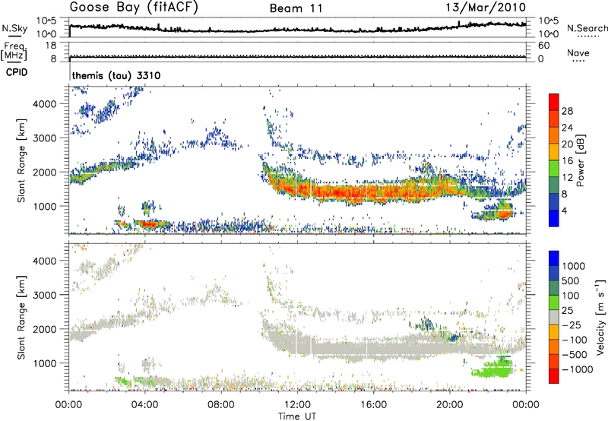The image size is (608, 421).
Task: Click the orange power patch near 04:00
Action: click(x=149, y=223)
